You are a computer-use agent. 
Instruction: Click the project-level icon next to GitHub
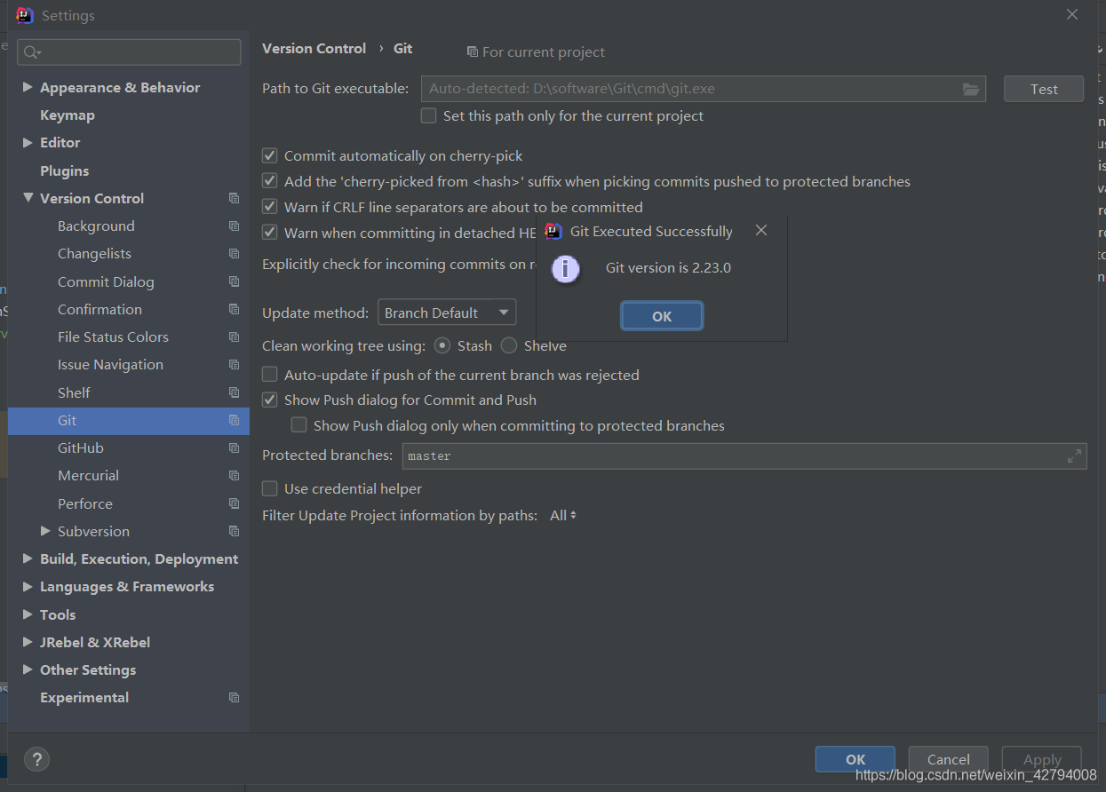[234, 447]
